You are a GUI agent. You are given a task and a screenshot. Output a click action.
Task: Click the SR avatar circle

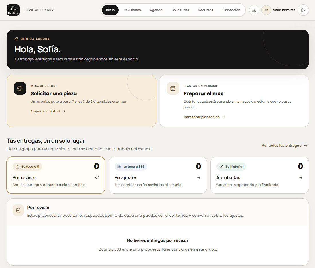[266, 10]
